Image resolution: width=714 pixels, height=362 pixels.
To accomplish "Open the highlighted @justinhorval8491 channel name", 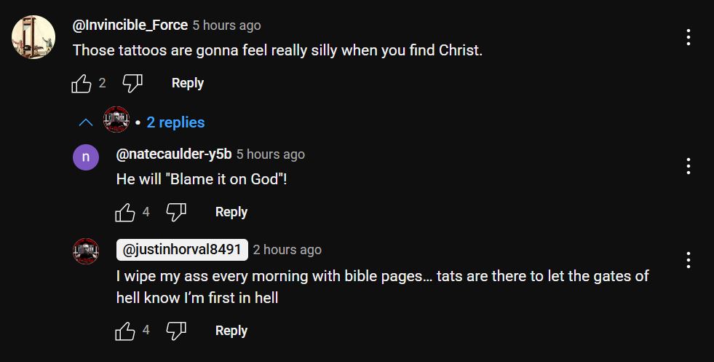I will [182, 250].
